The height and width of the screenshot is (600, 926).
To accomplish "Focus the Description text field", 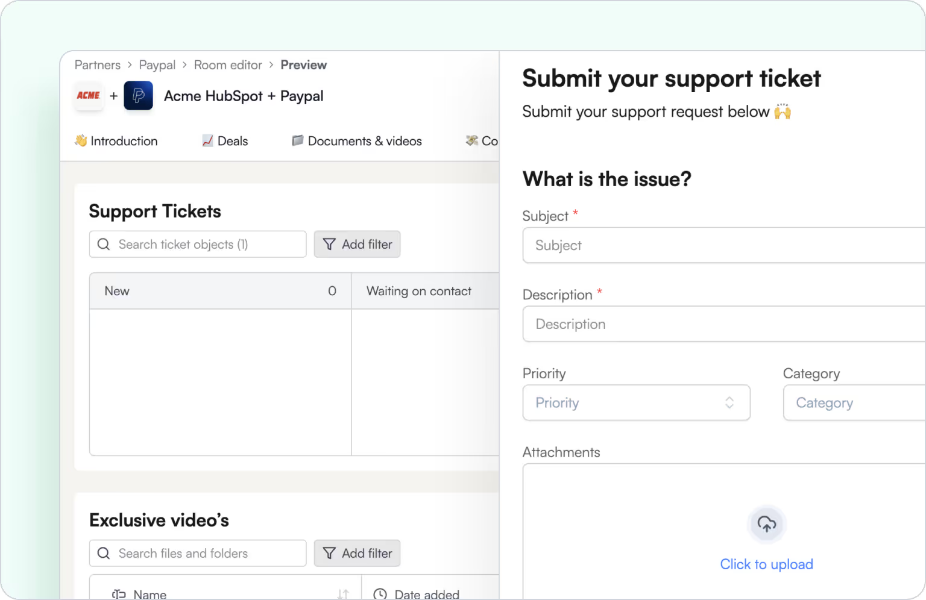I will click(x=723, y=324).
